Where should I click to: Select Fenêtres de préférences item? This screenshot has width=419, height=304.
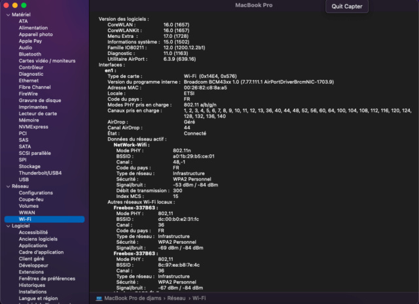(x=47, y=279)
